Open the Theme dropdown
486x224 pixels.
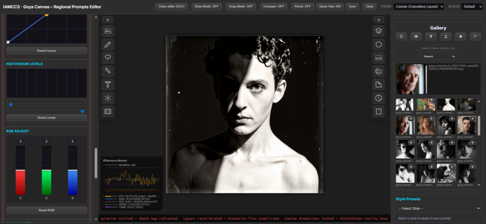(419, 7)
